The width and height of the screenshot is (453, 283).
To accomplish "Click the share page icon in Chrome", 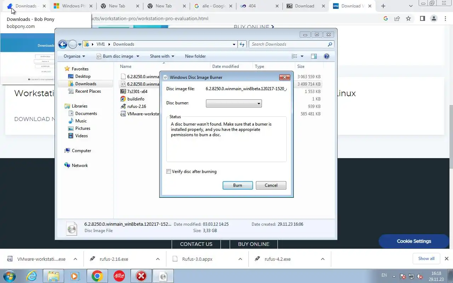I will click(x=397, y=19).
